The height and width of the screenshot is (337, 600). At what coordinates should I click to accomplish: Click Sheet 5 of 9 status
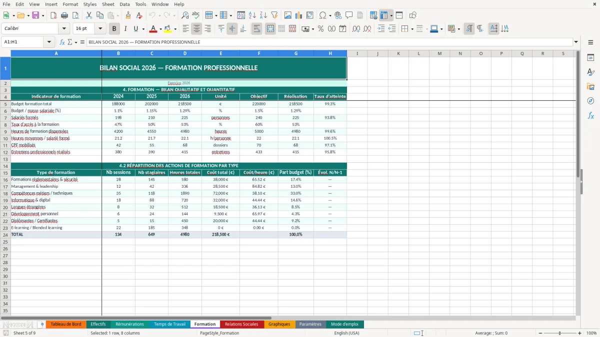(x=24, y=333)
